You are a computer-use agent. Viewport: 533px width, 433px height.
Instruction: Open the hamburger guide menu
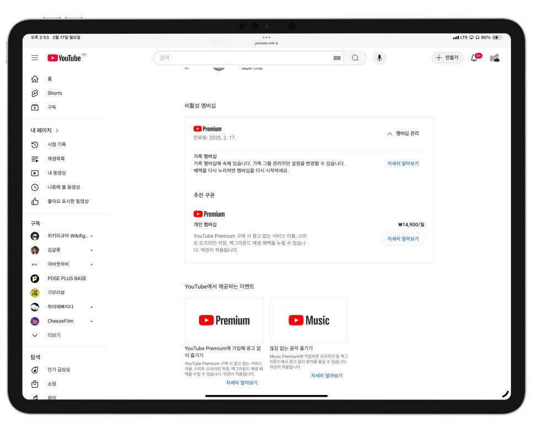35,58
